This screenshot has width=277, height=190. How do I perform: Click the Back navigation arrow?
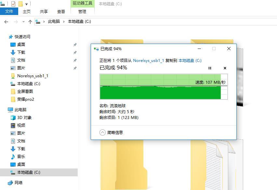tap(6, 22)
